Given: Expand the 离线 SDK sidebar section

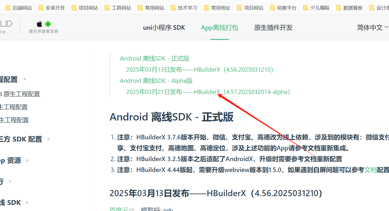Looking at the screenshot, I should 14,203.
